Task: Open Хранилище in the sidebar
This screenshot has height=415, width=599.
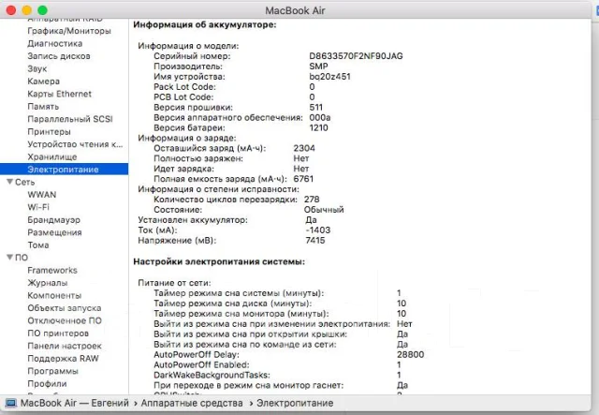Action: pyautogui.click(x=52, y=156)
